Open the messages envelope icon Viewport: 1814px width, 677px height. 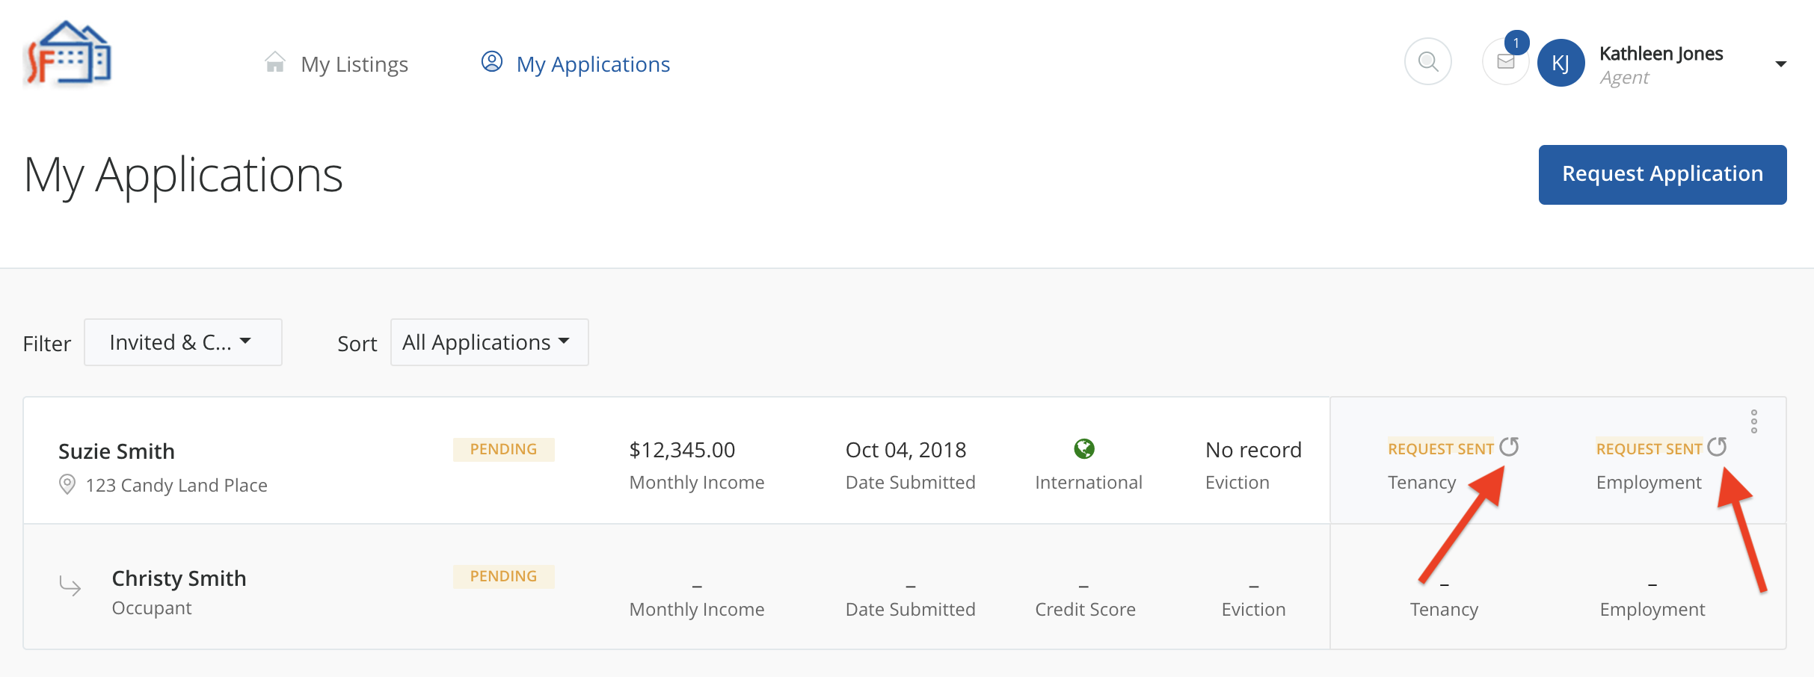point(1505,62)
